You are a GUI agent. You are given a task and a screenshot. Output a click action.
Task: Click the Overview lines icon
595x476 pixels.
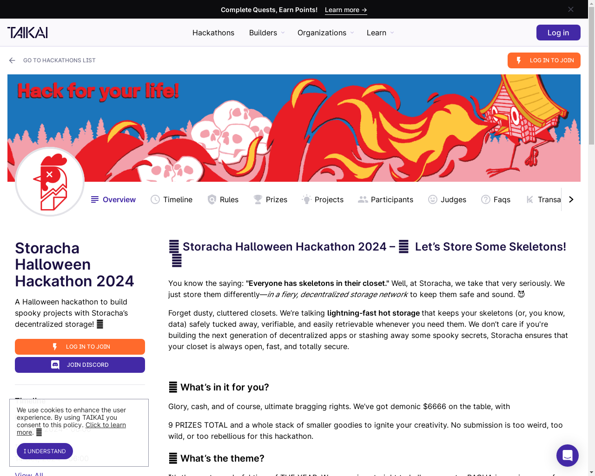(95, 199)
